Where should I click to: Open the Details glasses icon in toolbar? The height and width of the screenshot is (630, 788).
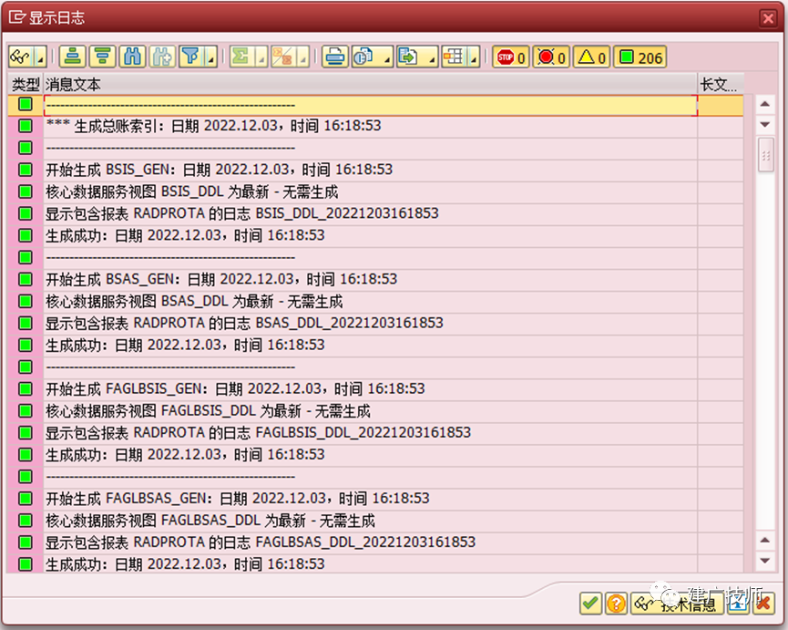pos(21,57)
